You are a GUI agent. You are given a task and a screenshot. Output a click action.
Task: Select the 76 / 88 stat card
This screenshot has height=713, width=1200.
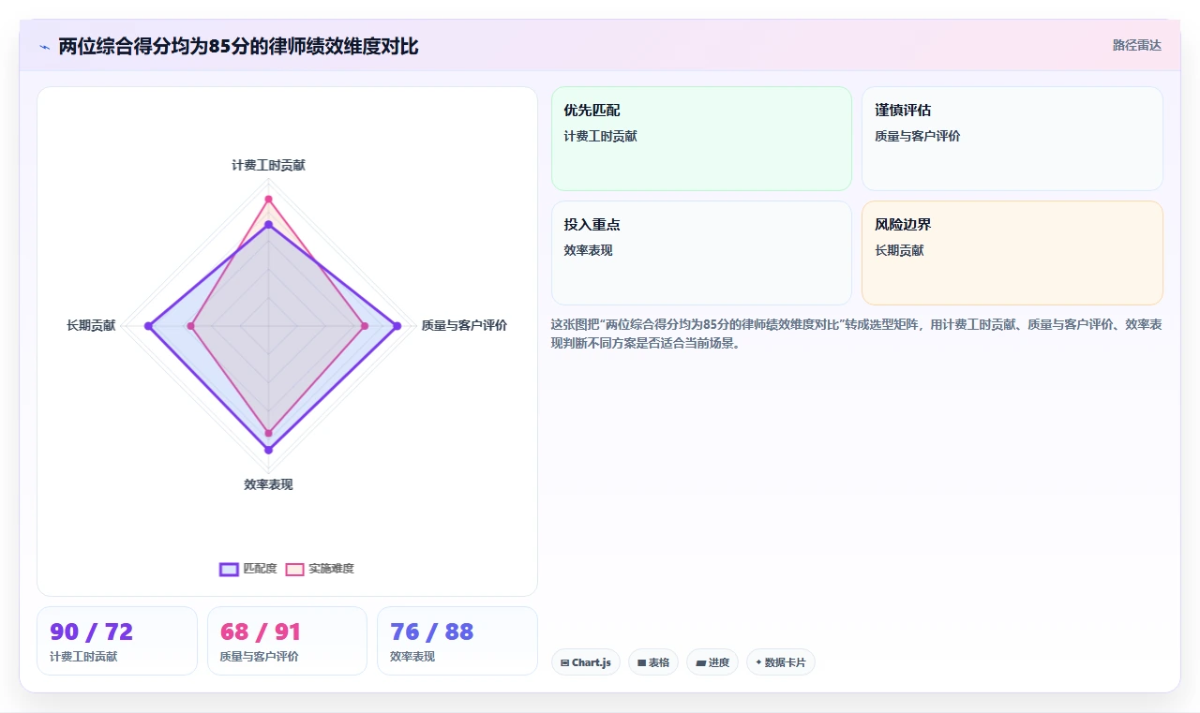[457, 641]
